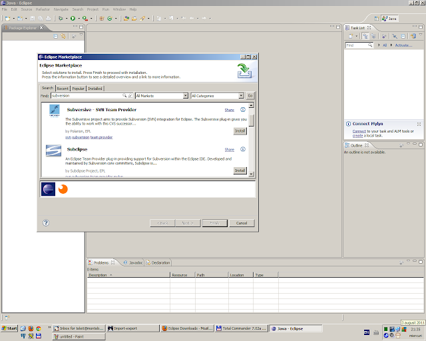
Task: Open the Project menu in Eclipse
Action: point(93,9)
